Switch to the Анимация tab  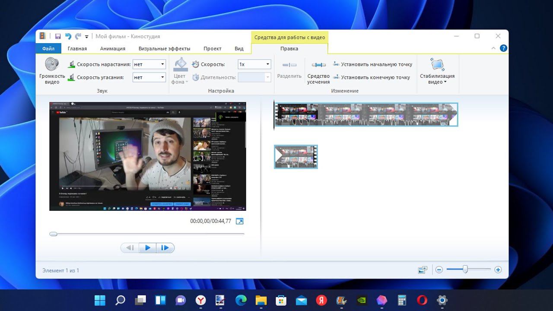112,49
